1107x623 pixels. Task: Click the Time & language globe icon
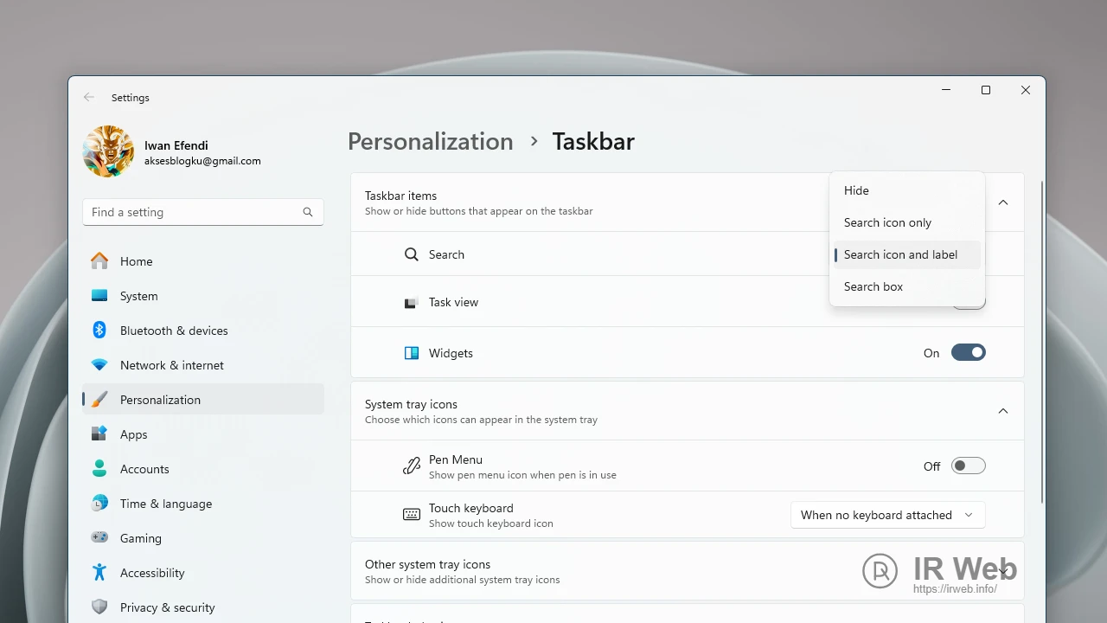point(99,504)
